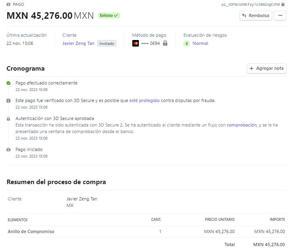Click the Invitado guest badge

pyautogui.click(x=107, y=43)
